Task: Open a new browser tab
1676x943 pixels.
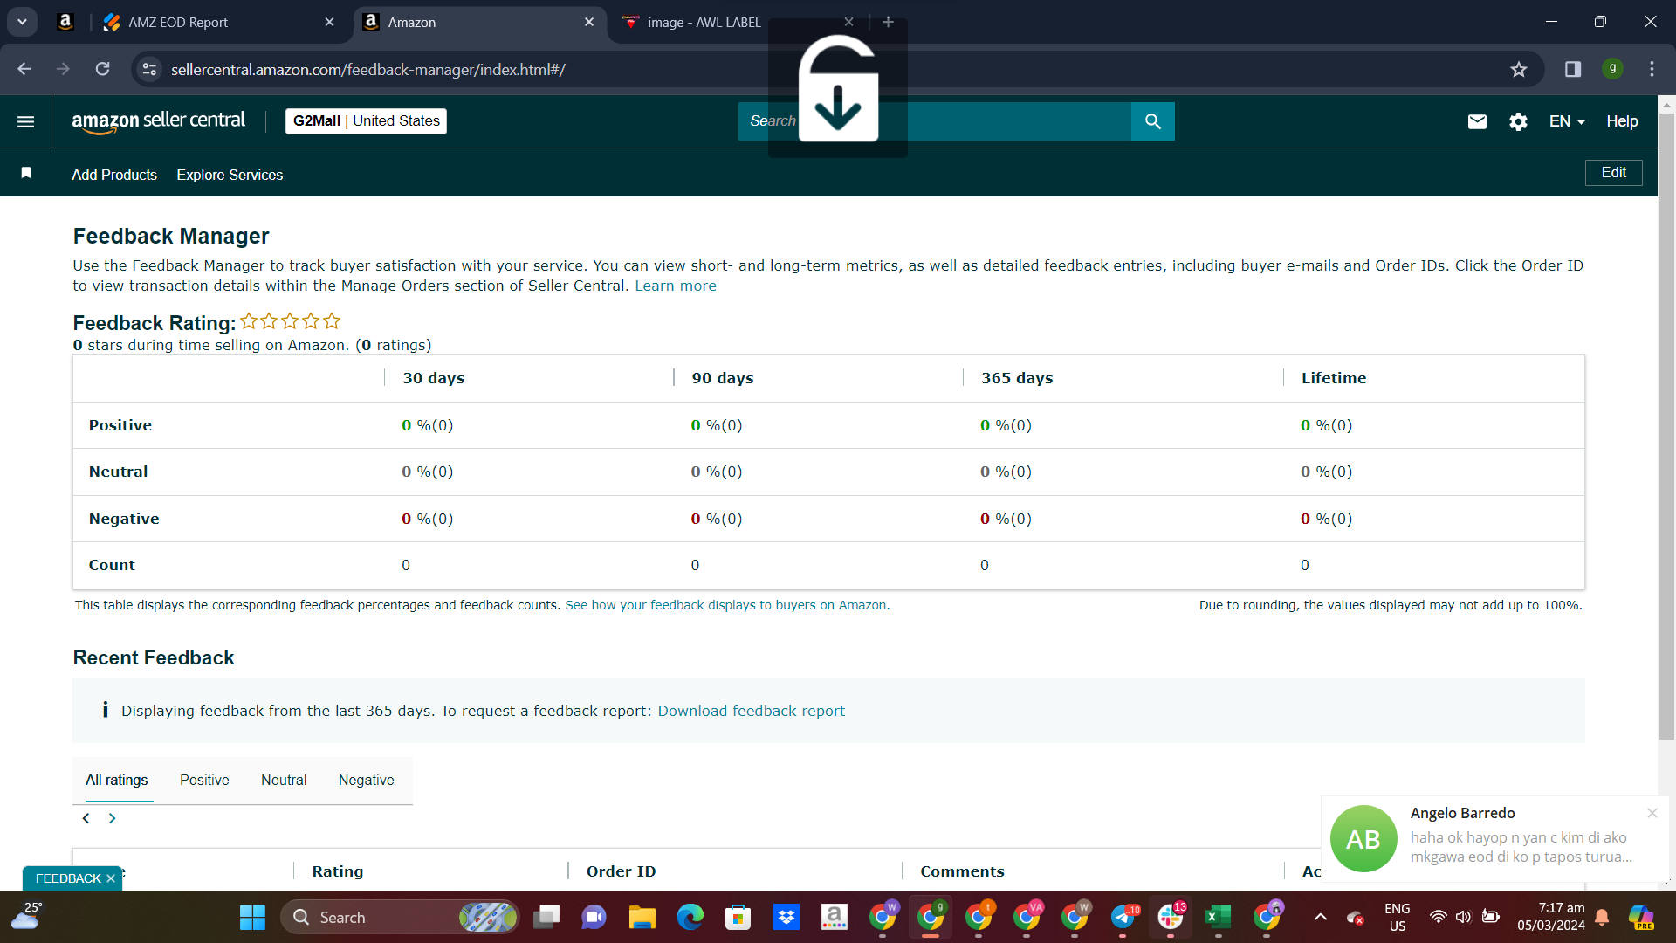Action: 888,22
